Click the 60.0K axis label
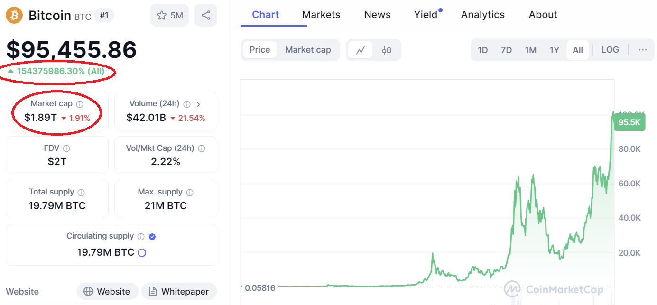Screen dimensions: 657x305 point(629,184)
